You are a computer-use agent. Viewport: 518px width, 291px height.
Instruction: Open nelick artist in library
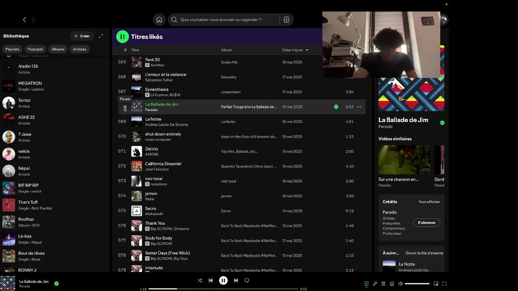pyautogui.click(x=55, y=154)
